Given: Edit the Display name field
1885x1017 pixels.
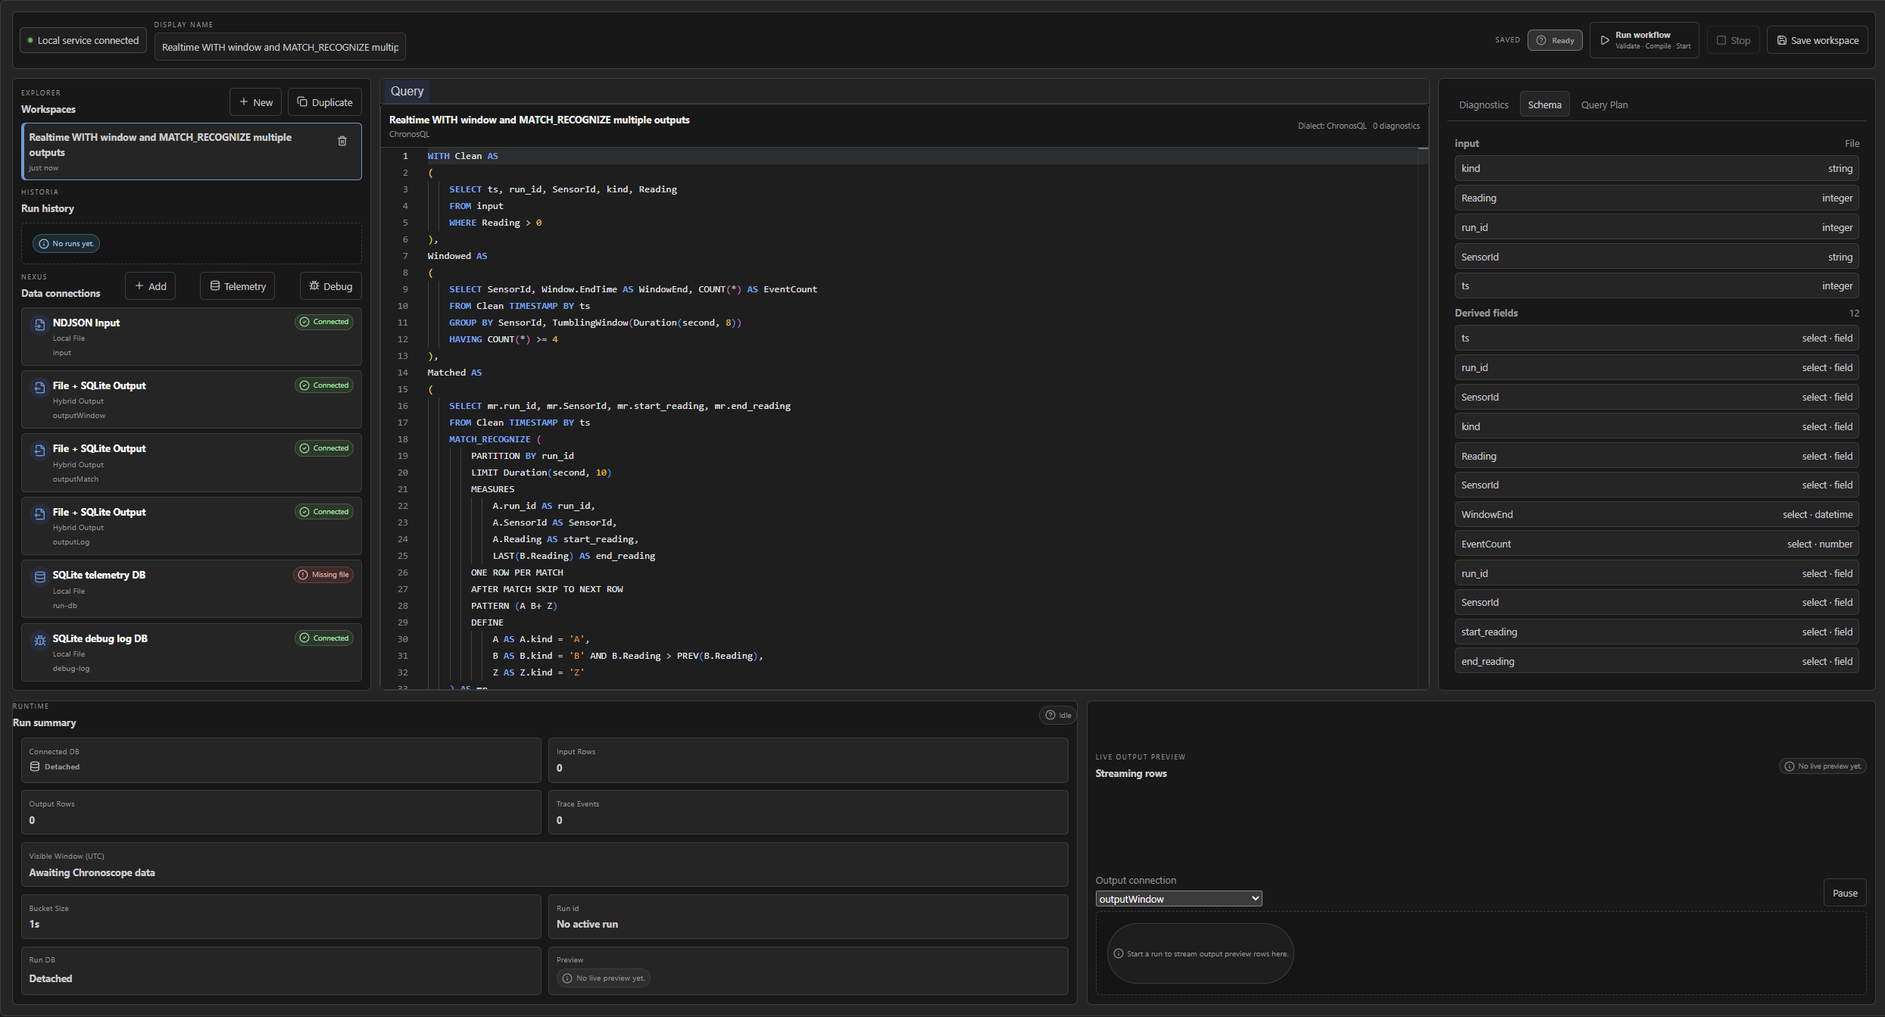Looking at the screenshot, I should coord(280,47).
